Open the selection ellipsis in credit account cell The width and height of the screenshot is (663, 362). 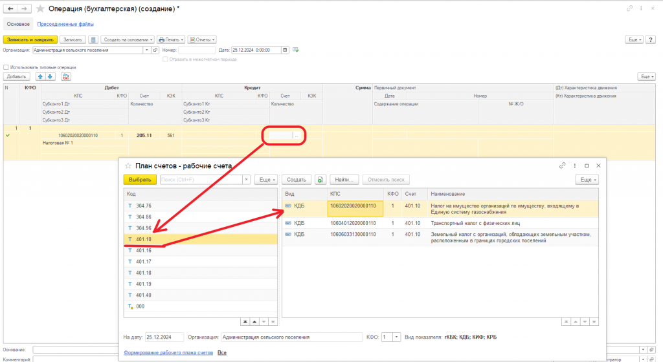(x=297, y=136)
